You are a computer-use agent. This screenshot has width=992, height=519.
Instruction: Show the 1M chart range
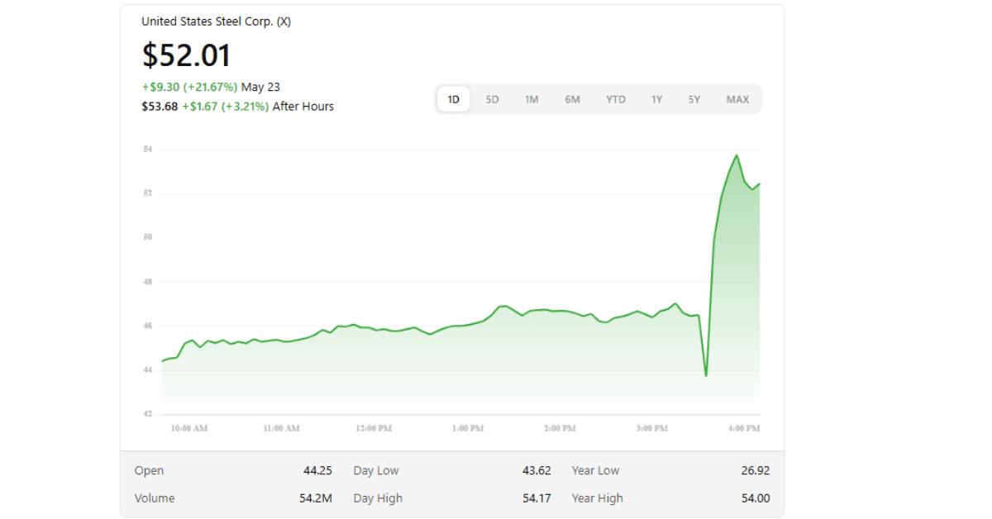tap(532, 99)
